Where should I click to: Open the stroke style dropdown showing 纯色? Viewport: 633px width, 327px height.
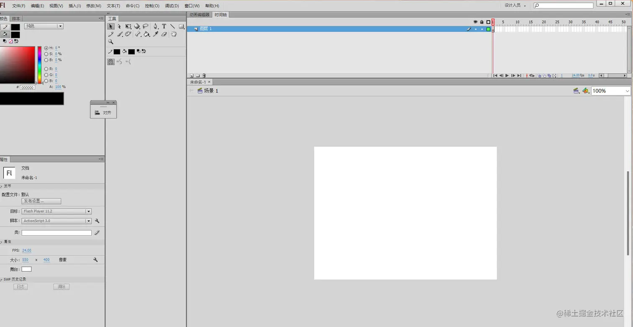60,26
